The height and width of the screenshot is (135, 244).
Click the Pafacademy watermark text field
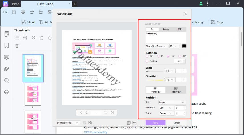[166, 38]
